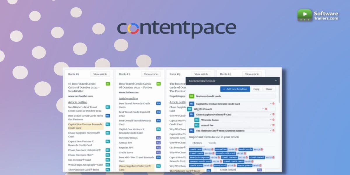View the Rank #3 article
Image resolution: width=350 pixels, height=175 pixels.
pos(201,74)
